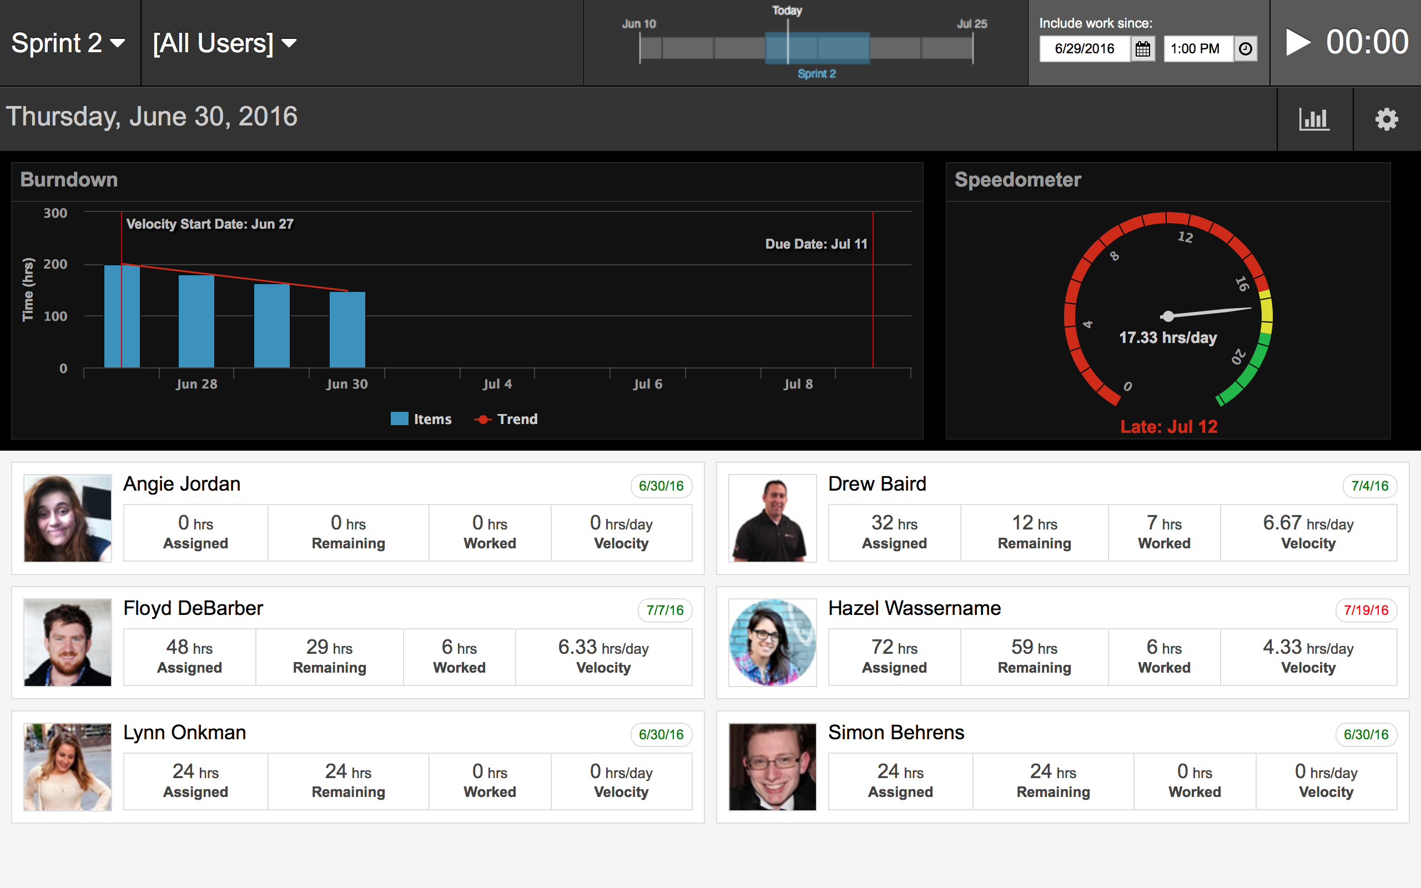Open Hazel Wassername's 7/19/16 date badge
This screenshot has width=1421, height=888.
click(1366, 610)
